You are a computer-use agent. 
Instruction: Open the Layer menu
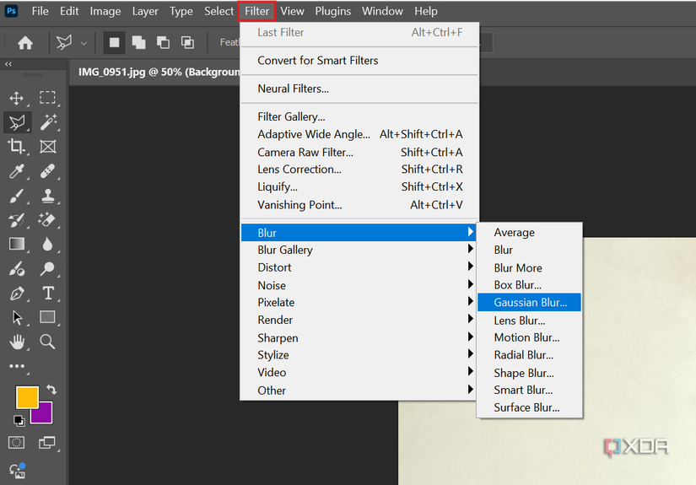click(x=145, y=11)
